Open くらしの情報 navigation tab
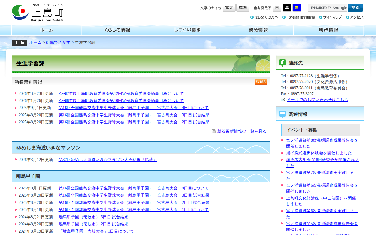The width and height of the screenshot is (376, 235). tap(117, 30)
